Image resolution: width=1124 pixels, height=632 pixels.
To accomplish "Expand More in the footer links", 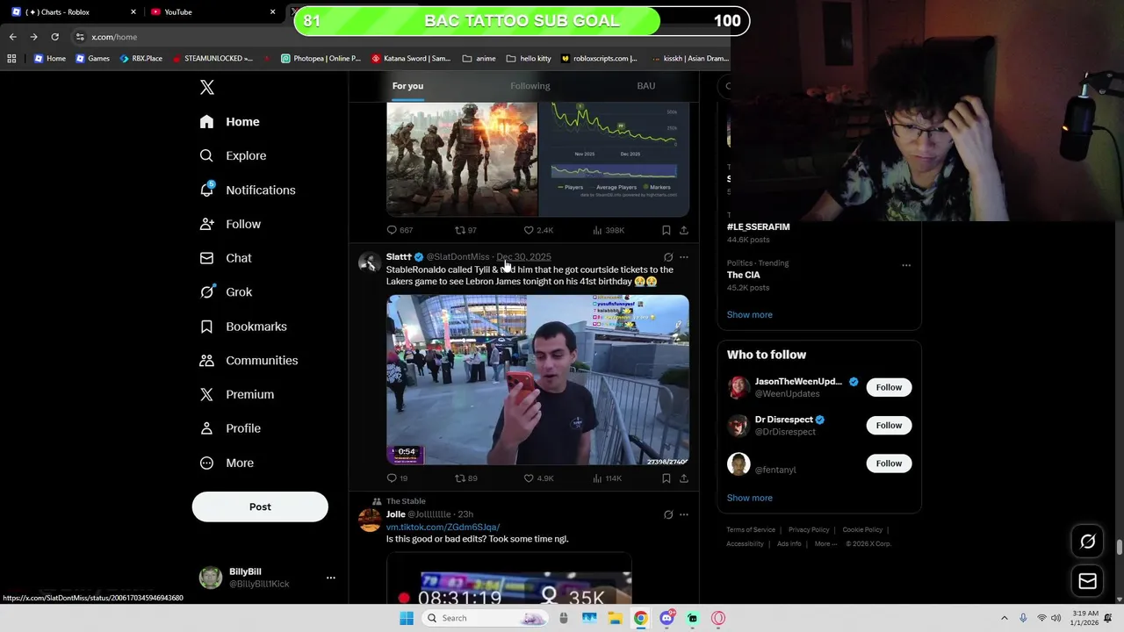I will [x=825, y=543].
